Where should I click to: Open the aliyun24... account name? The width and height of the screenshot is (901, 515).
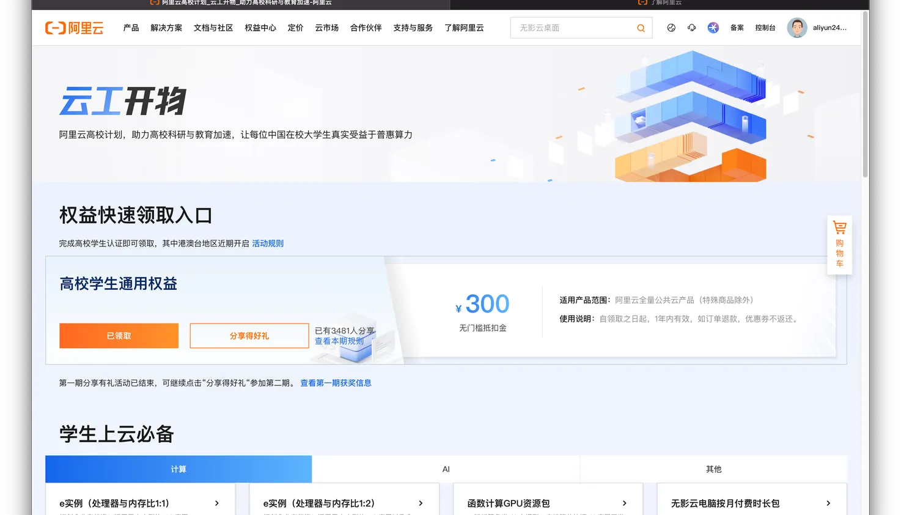click(829, 28)
